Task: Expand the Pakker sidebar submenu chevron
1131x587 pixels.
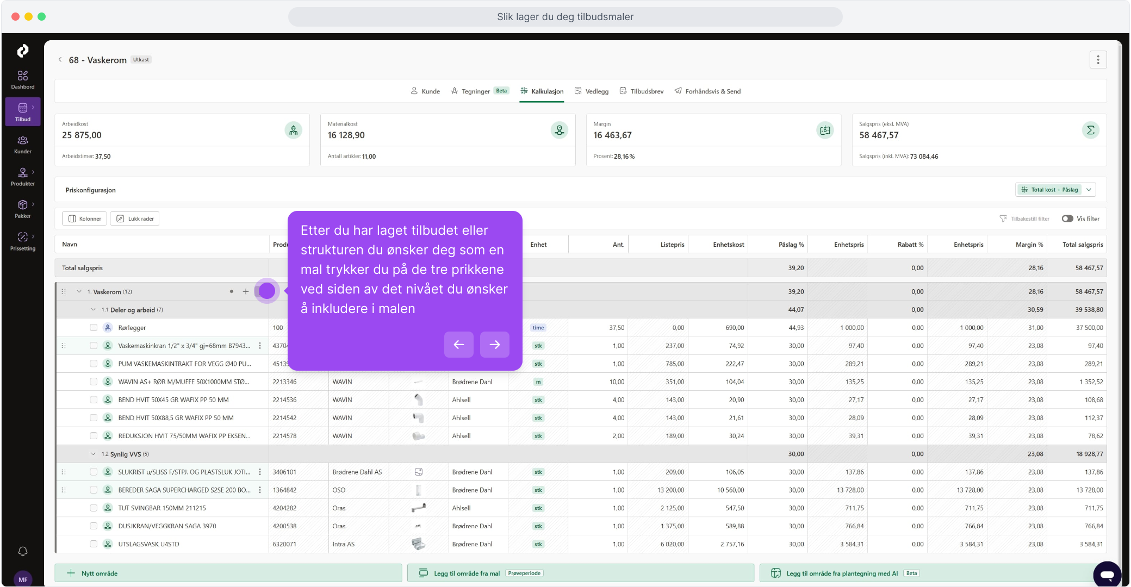Action: click(33, 204)
